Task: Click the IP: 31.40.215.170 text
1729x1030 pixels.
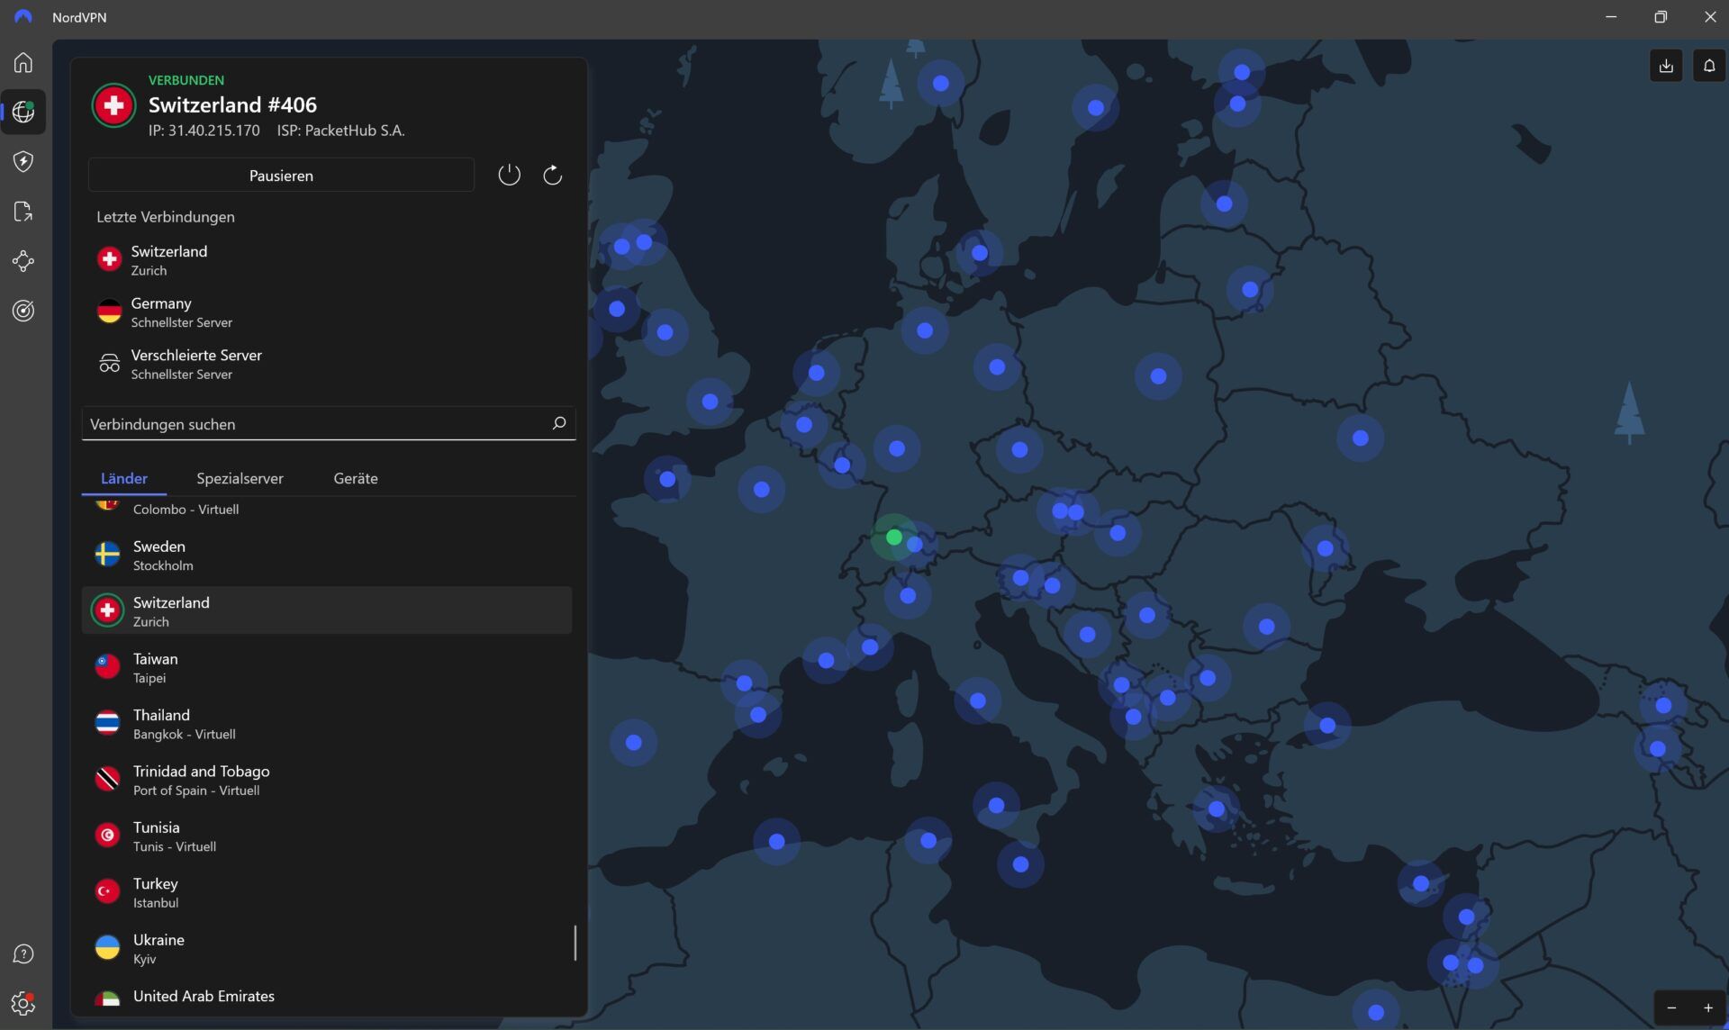Action: point(204,131)
